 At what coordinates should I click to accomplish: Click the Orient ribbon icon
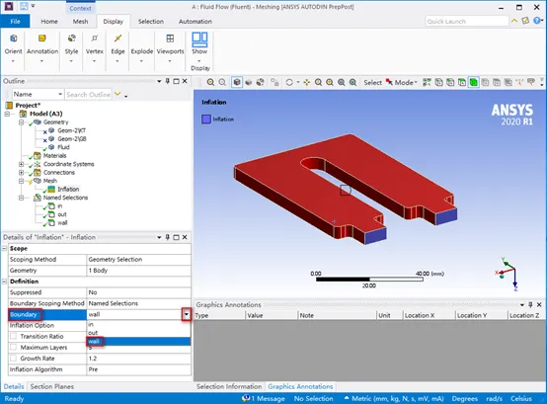coord(13,39)
